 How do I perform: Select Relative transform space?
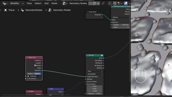[37, 74]
